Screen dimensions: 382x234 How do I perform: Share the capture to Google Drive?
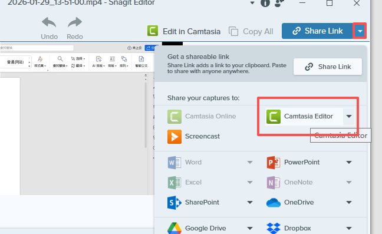tap(197, 228)
